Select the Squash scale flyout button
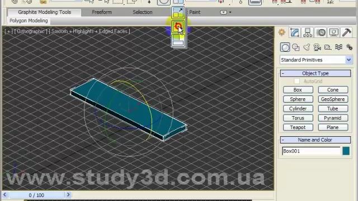 [178, 41]
